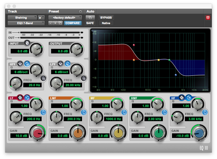Toggle the HPF band IN button
The image size is (217, 159).
click(43, 78)
